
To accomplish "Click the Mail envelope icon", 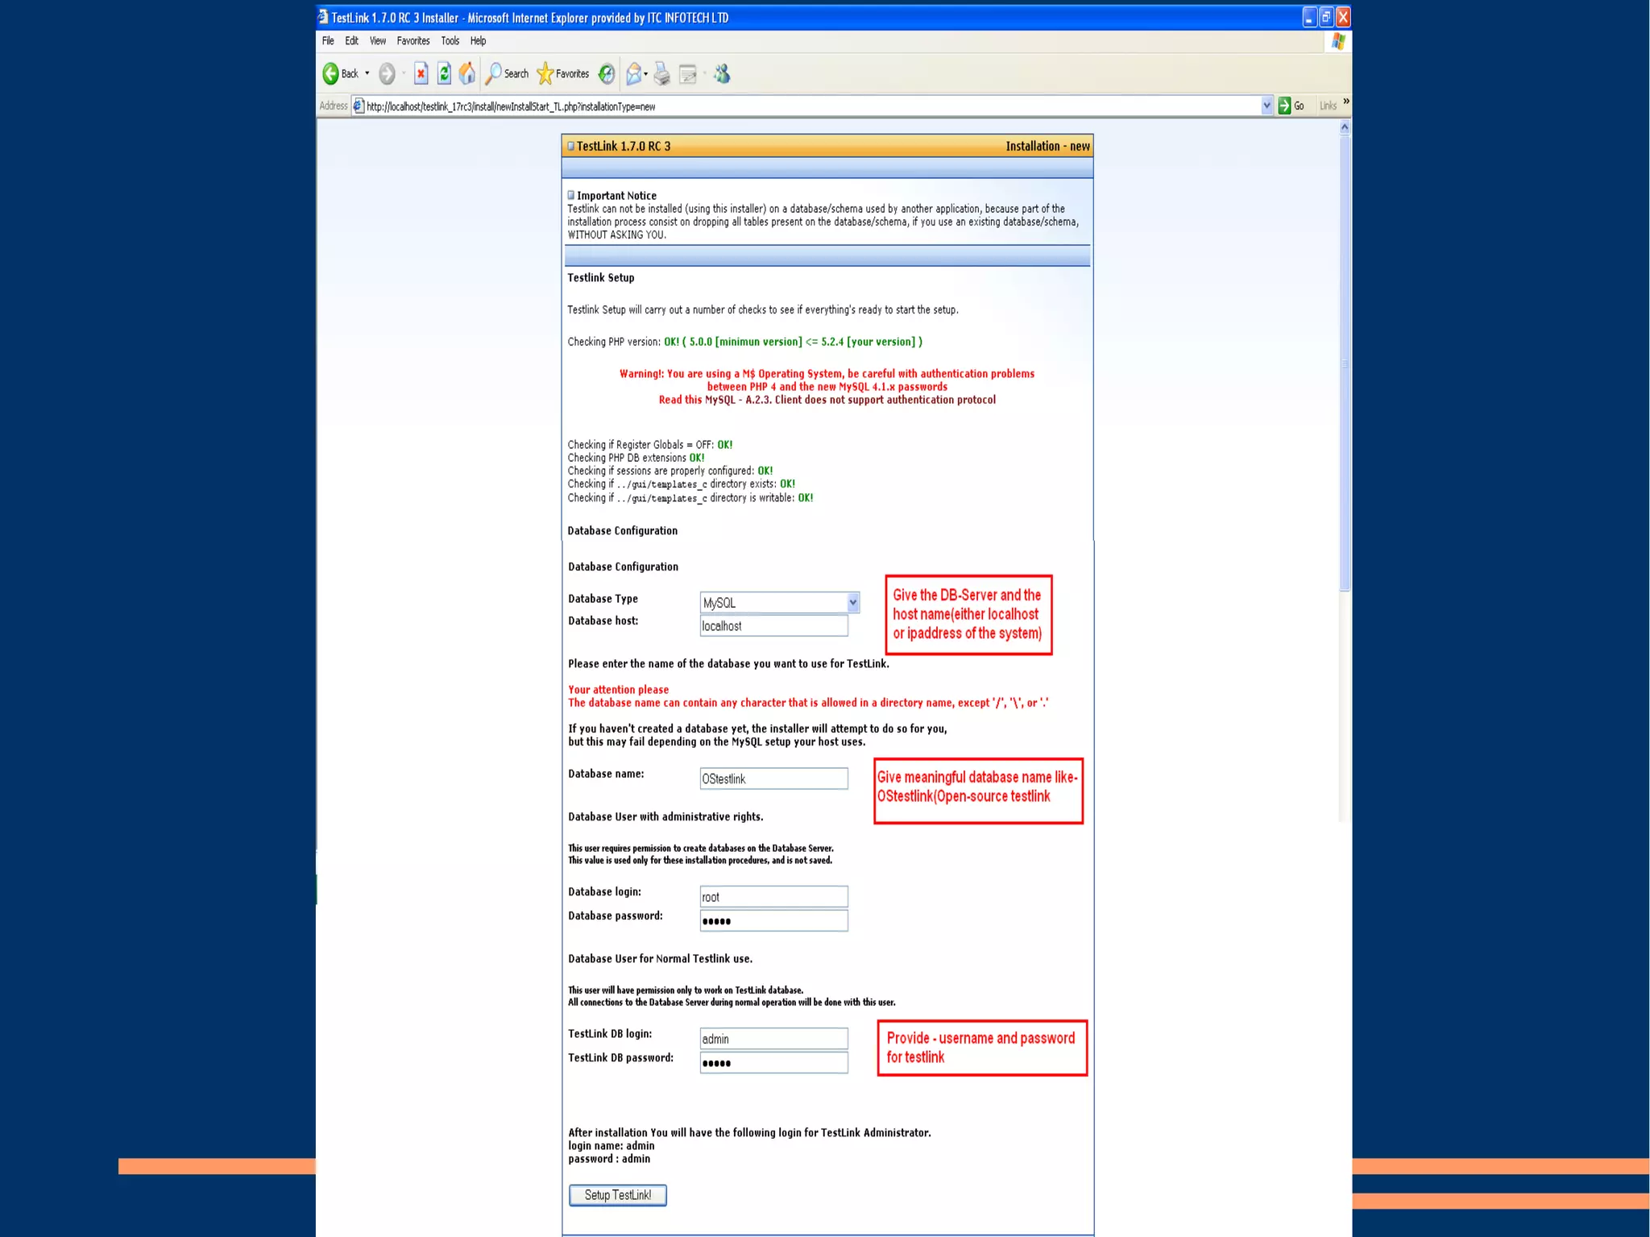I will coord(634,74).
